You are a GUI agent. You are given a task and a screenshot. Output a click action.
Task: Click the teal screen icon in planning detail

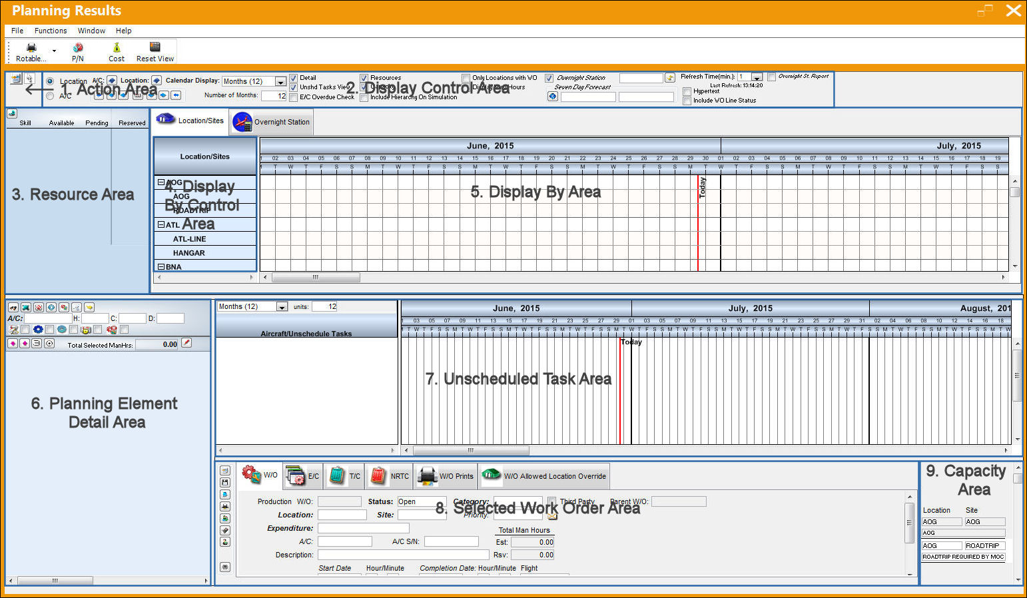pyautogui.click(x=25, y=307)
